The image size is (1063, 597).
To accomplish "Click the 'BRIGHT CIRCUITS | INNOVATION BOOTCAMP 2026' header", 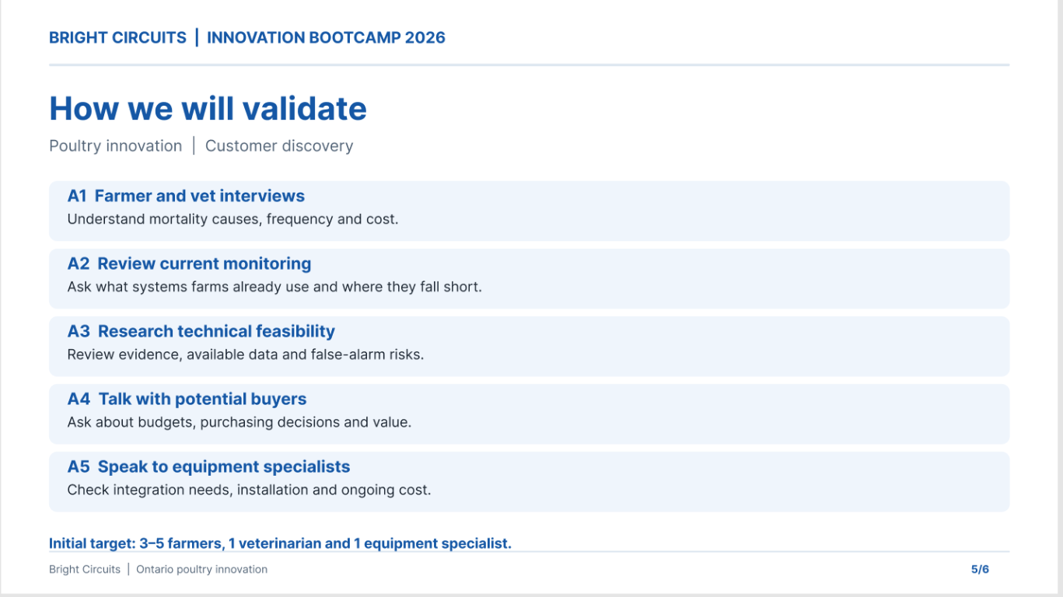I will 247,37.
